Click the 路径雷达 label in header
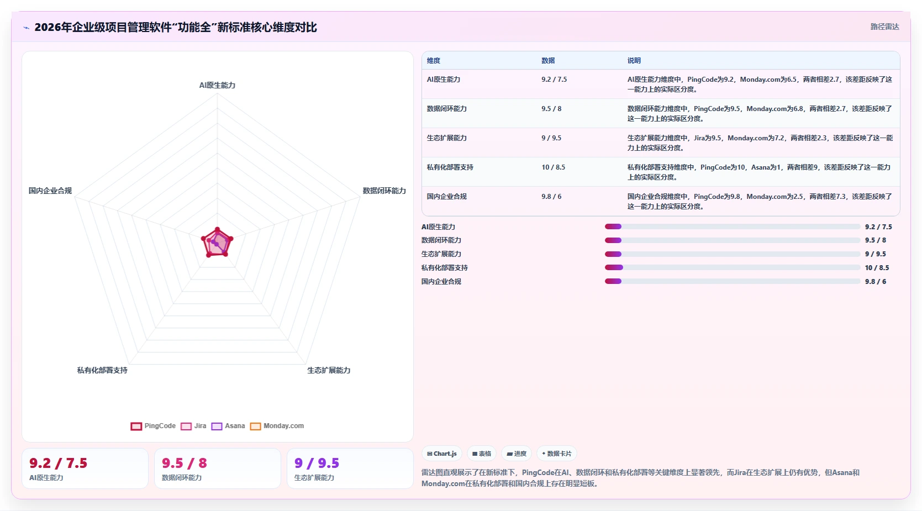Screen dimensions: 922x511 tap(884, 27)
